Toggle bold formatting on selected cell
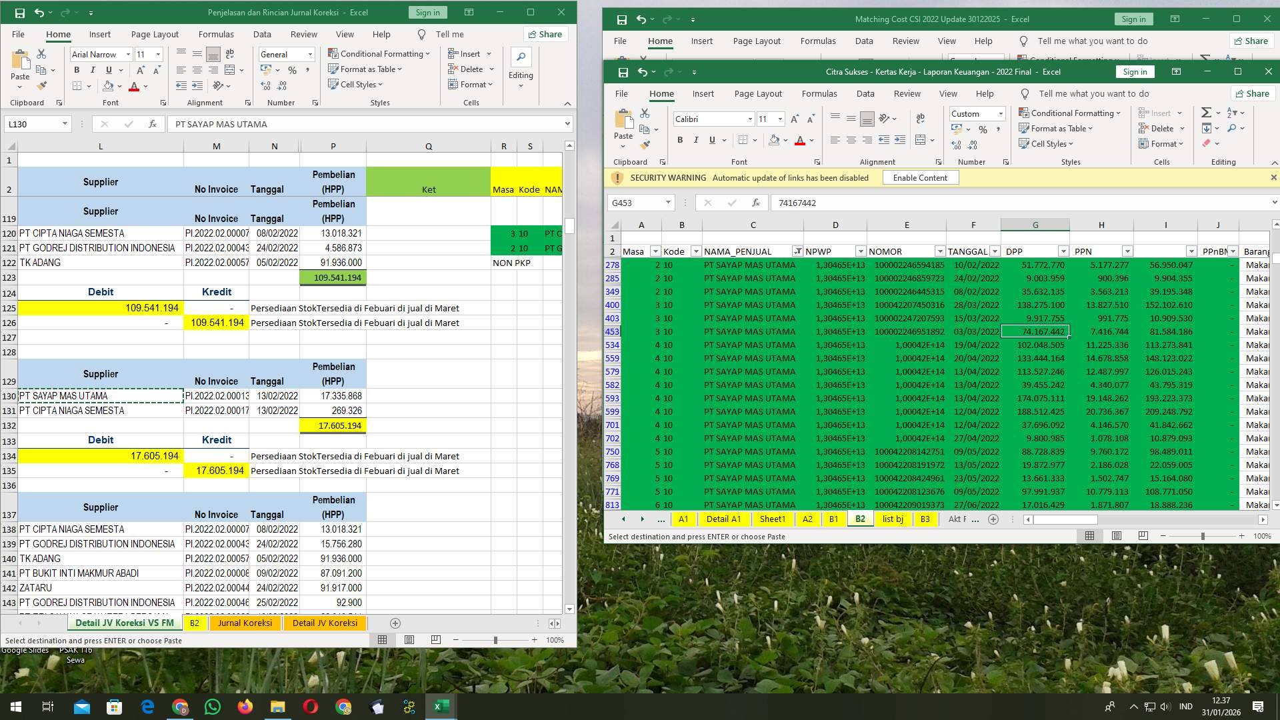Viewport: 1280px width, 720px height. 681,140
